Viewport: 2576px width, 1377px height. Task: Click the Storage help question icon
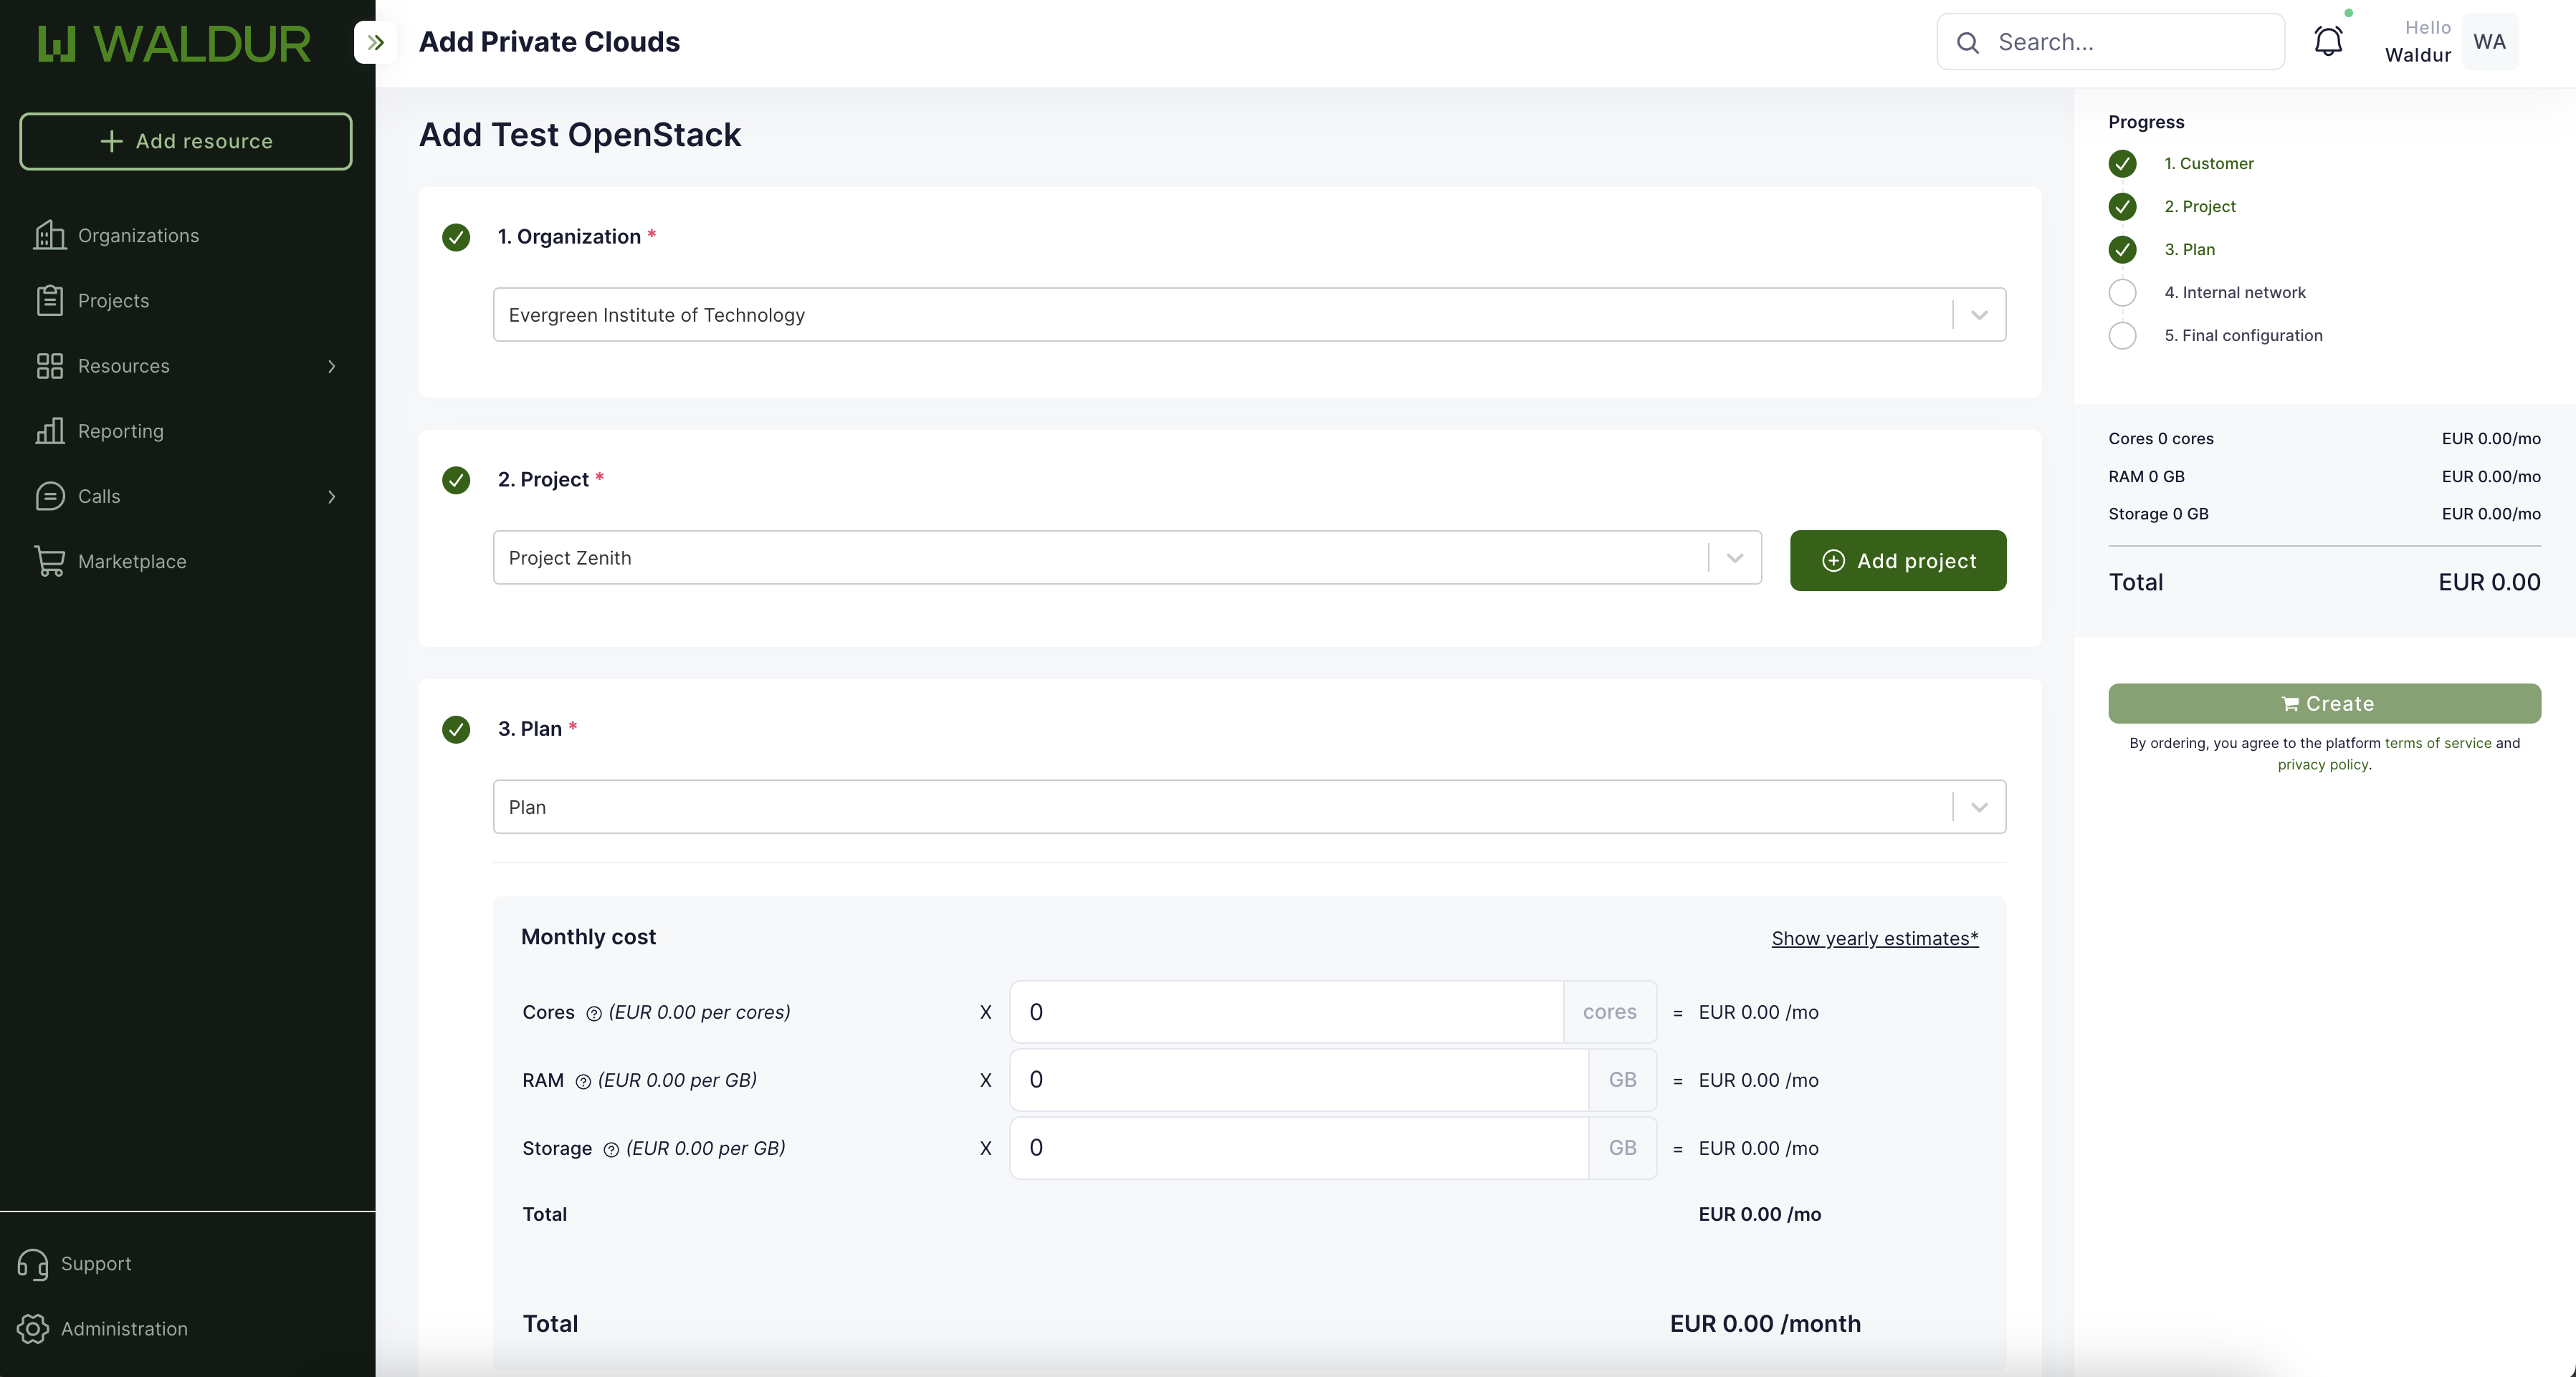611,1149
